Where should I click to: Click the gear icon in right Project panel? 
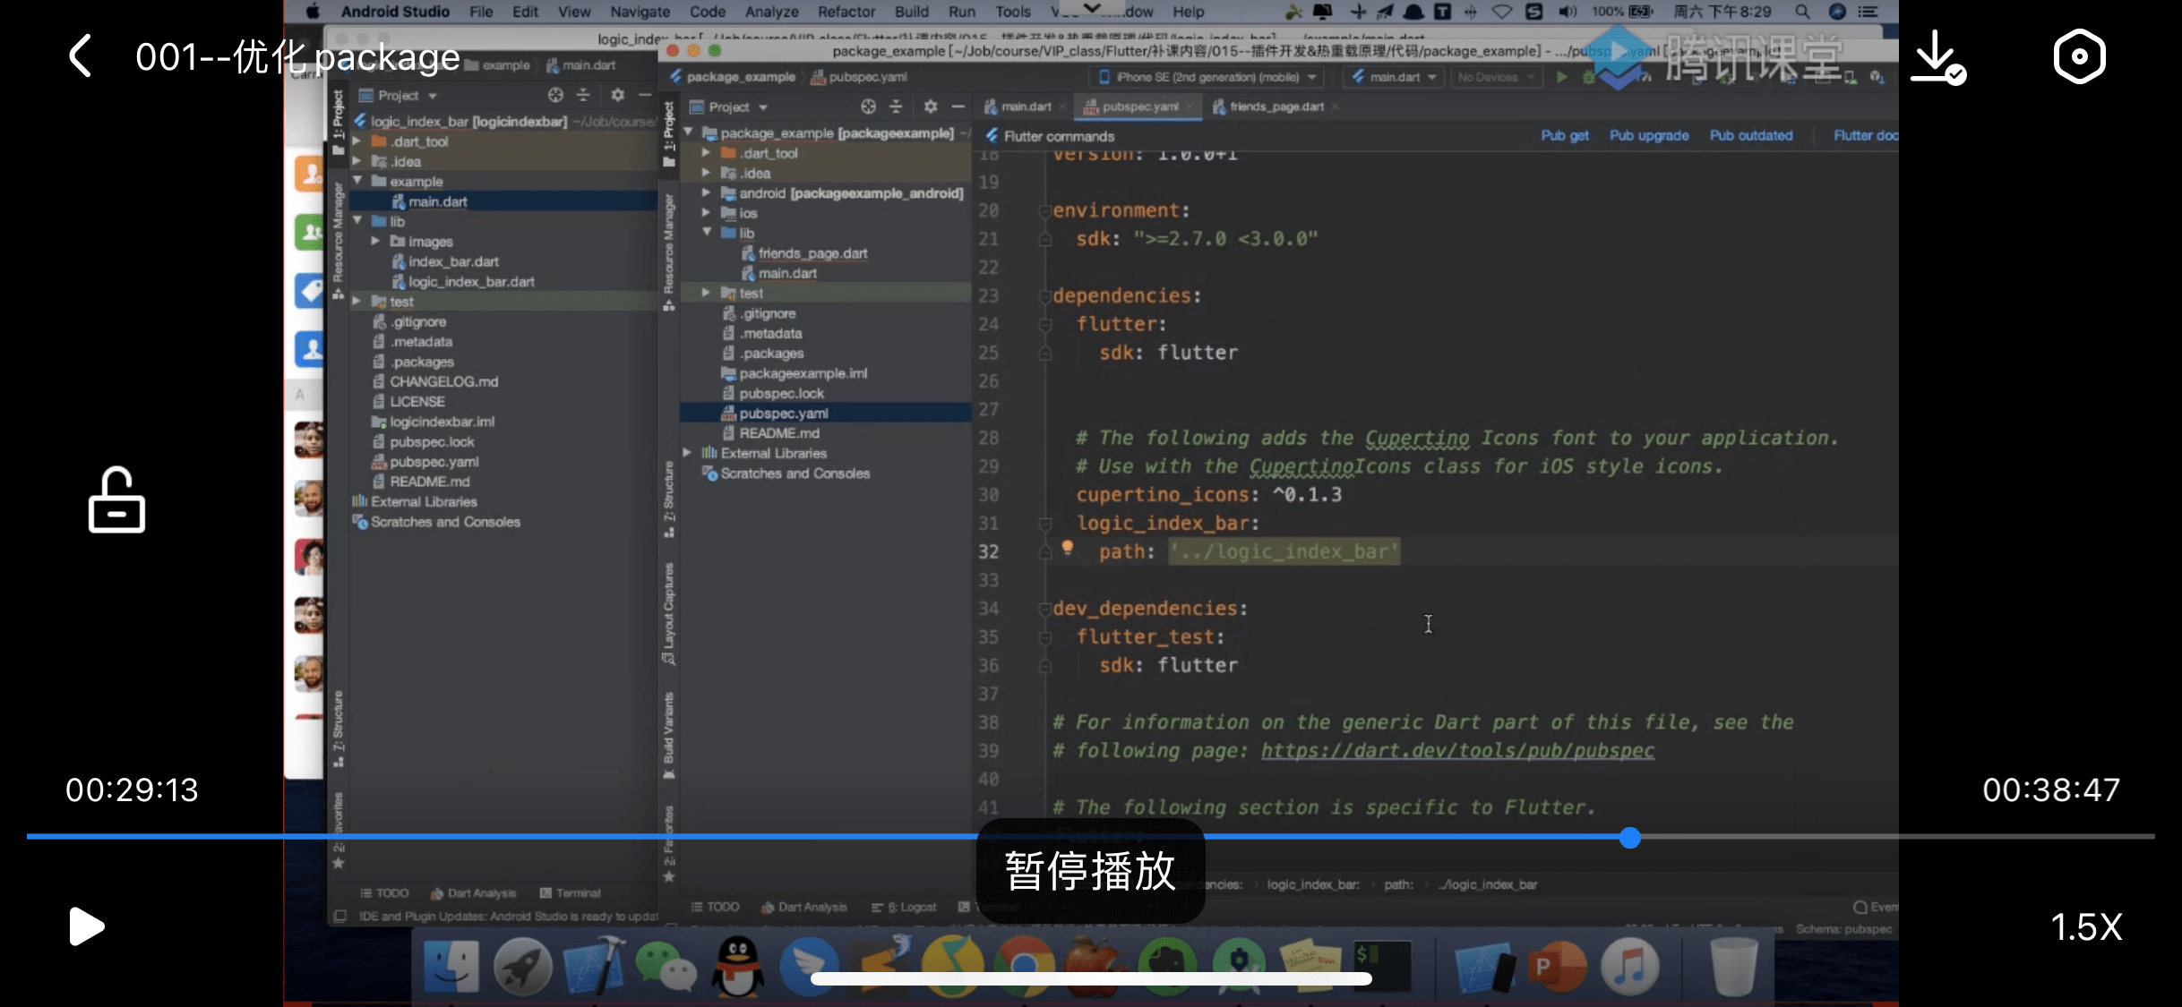(930, 107)
